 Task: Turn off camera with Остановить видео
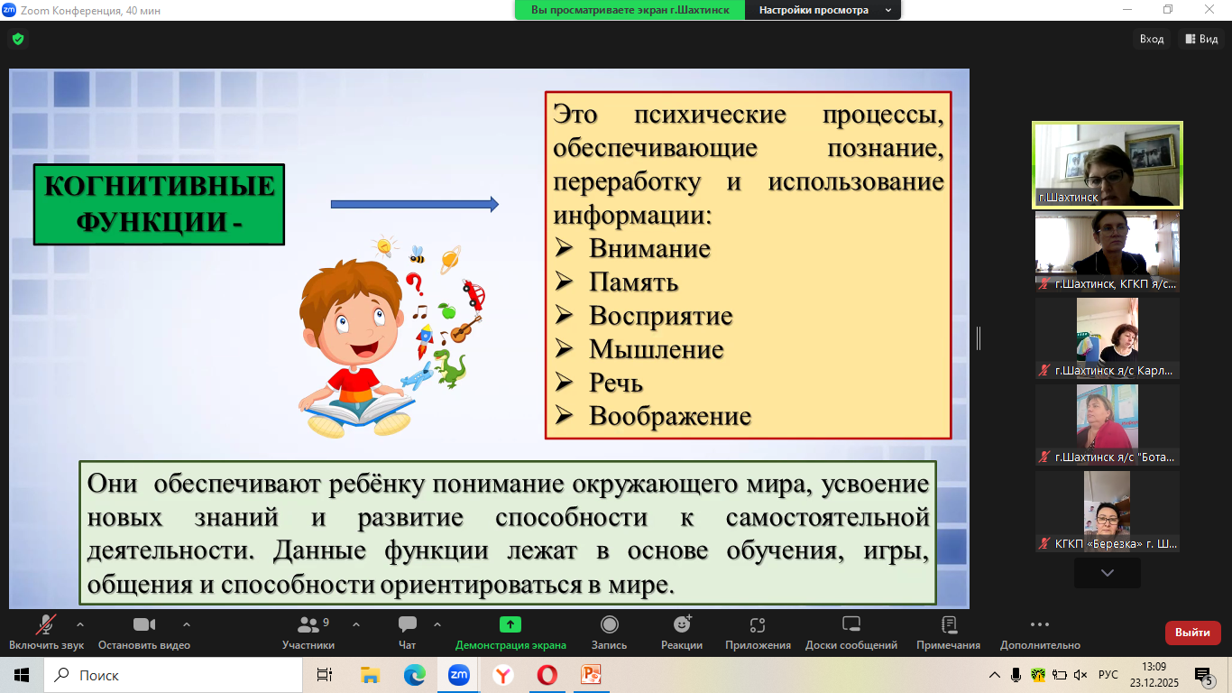(x=143, y=625)
